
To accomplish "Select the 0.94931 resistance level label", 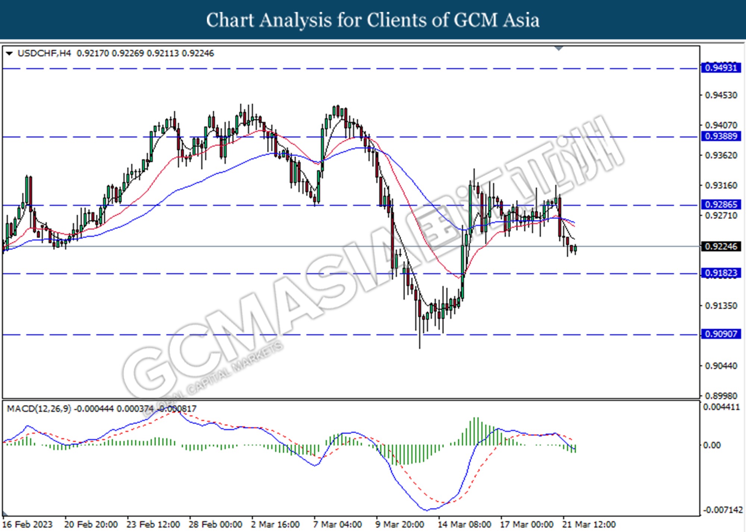I will click(x=721, y=68).
